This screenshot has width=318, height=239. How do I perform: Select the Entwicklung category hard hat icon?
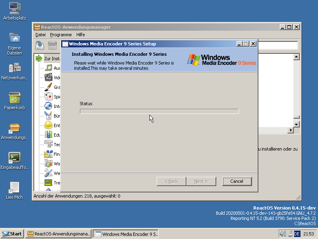point(48,125)
